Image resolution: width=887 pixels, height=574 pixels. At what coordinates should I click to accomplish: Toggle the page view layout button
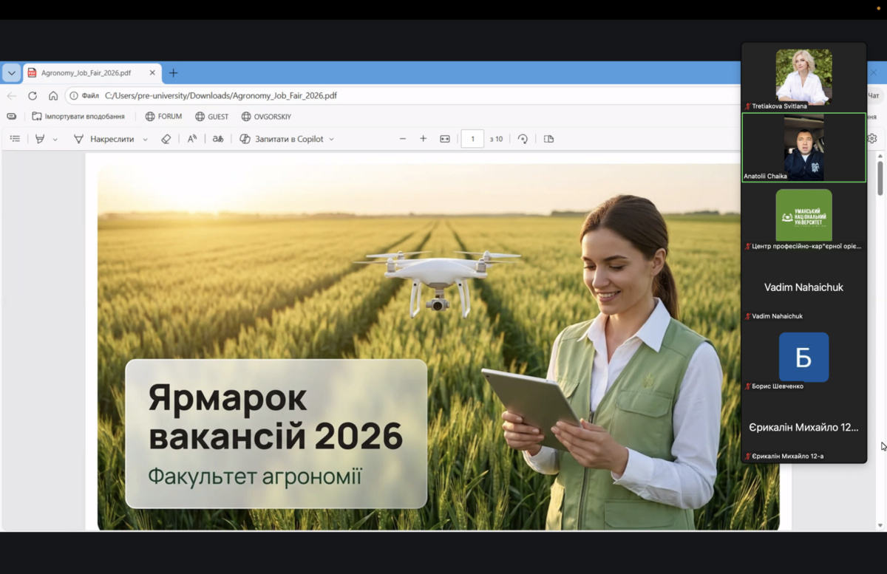point(548,139)
